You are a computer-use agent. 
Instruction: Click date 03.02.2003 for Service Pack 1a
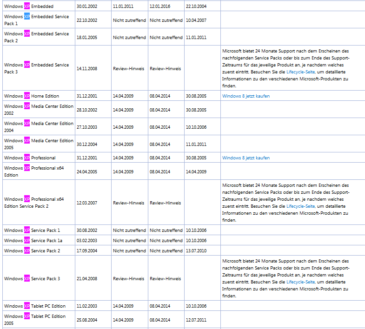[87, 241]
